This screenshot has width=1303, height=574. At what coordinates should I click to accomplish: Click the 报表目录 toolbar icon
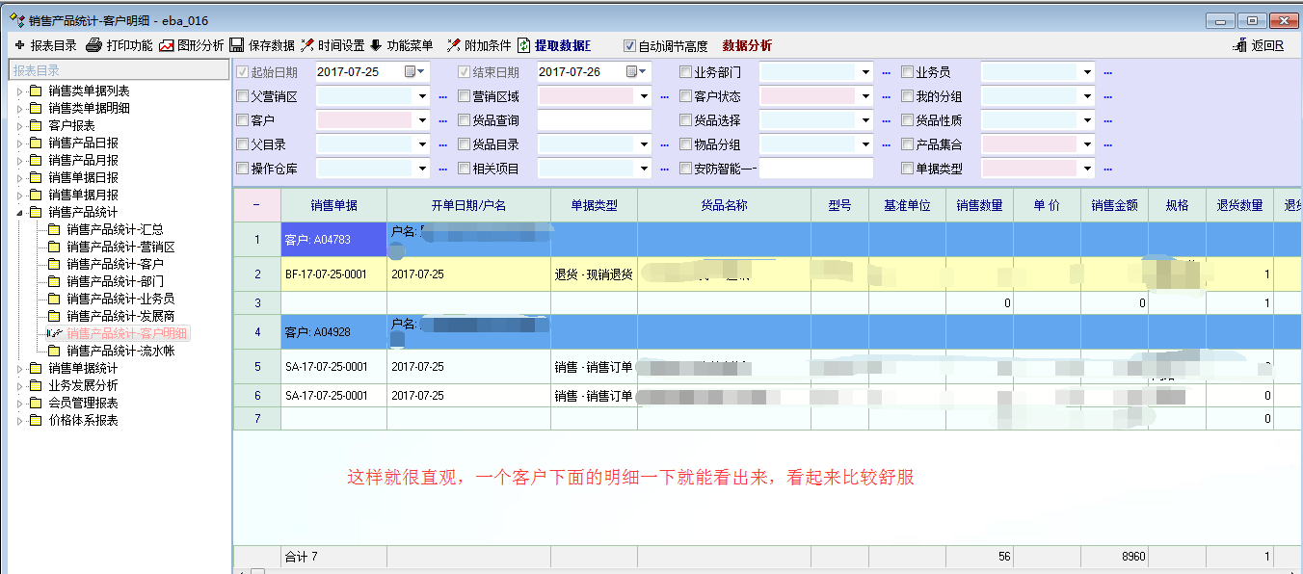[19, 45]
